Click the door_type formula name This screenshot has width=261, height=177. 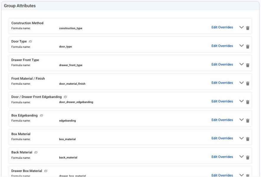[65, 47]
